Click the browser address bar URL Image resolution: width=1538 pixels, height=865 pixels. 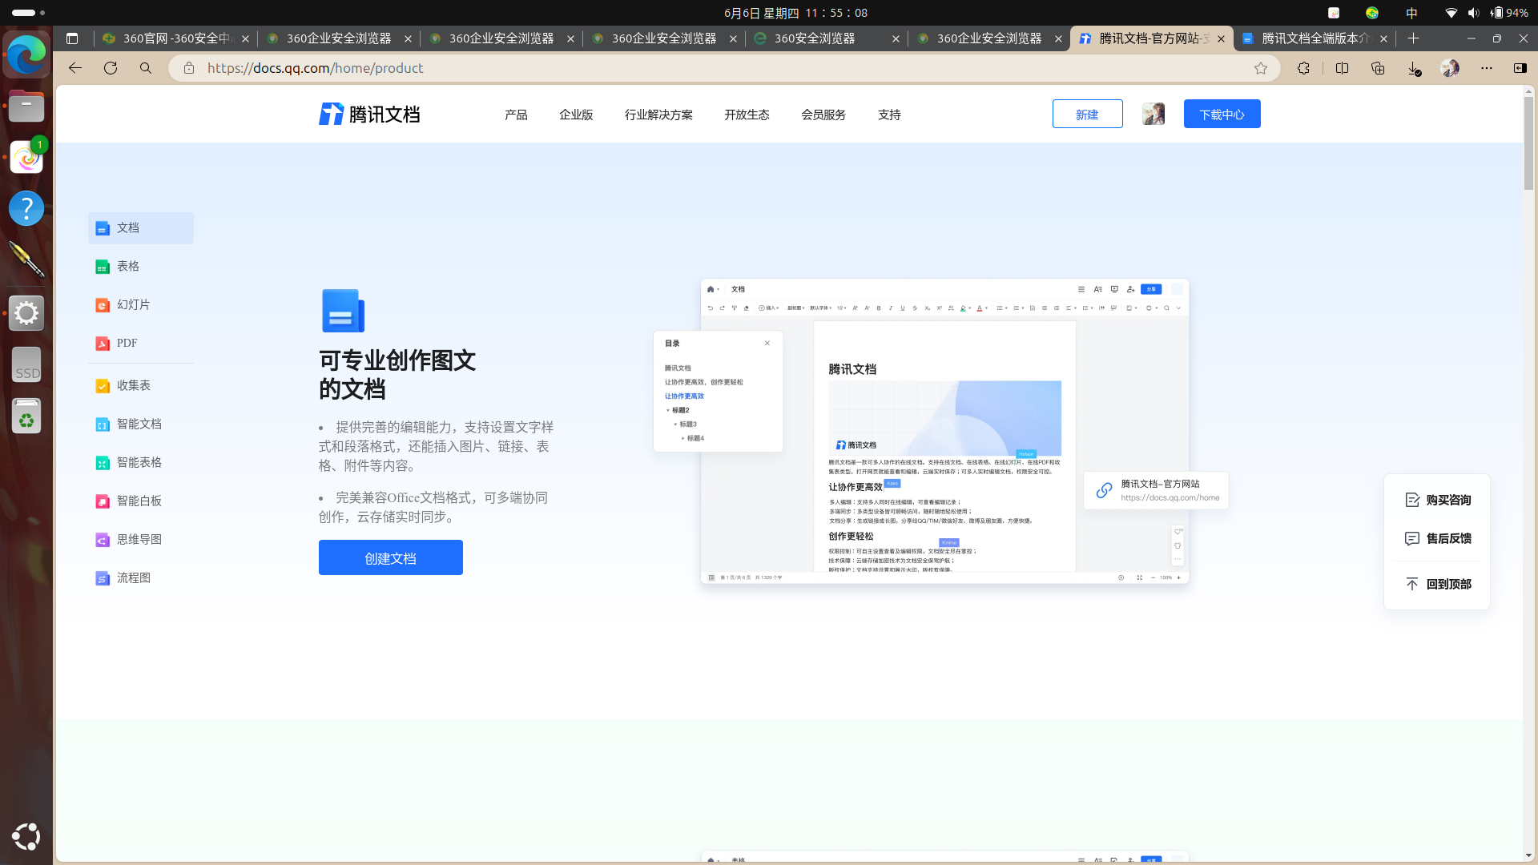[x=315, y=68]
